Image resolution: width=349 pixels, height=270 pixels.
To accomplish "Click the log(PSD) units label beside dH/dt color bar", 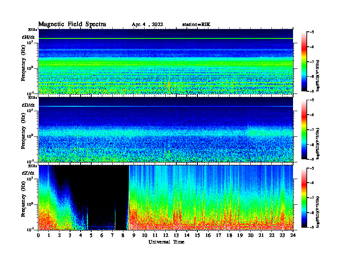I will point(318,75).
